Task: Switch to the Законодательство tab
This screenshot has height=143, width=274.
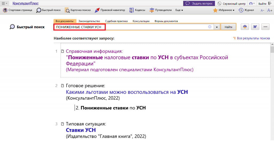Action: [89, 21]
